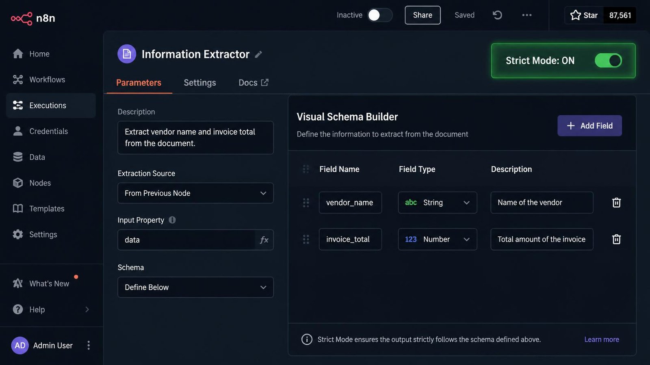Delete the vendor_name field
The image size is (650, 365).
[616, 203]
